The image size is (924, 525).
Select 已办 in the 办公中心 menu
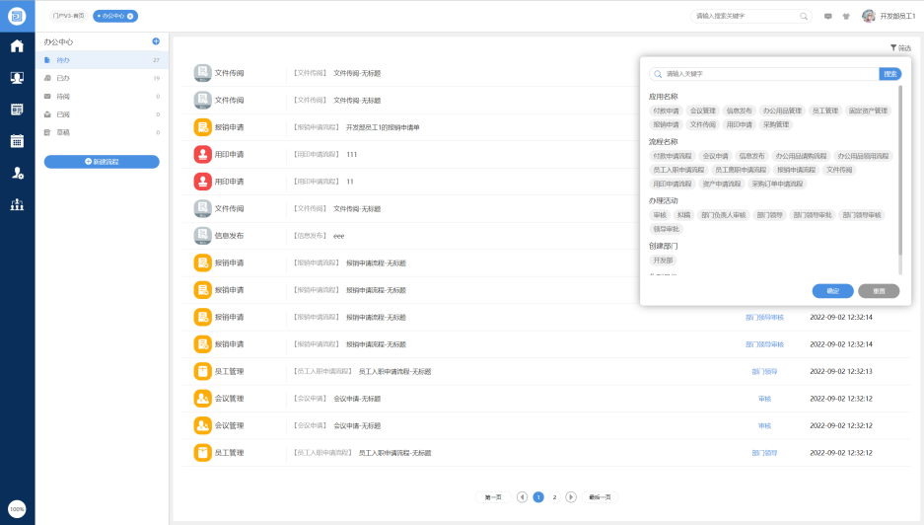(x=63, y=78)
